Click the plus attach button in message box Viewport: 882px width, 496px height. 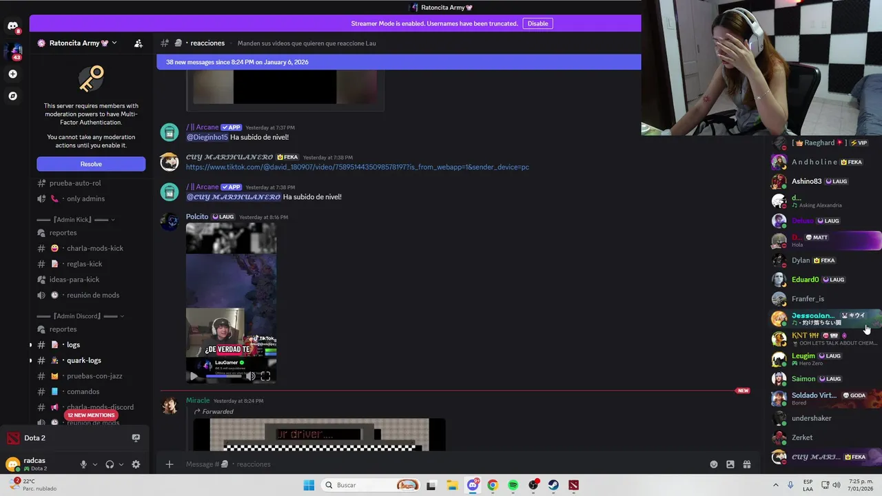coord(170,464)
